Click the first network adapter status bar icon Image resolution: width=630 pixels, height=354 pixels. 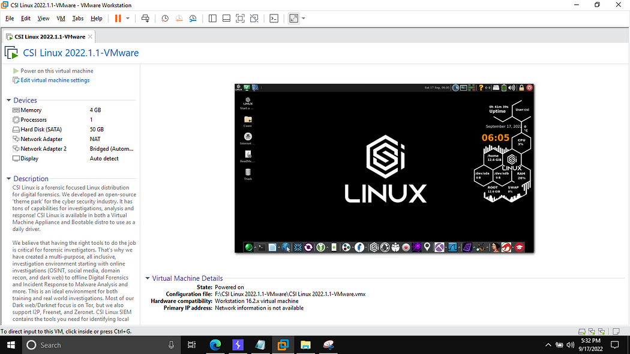point(592,331)
